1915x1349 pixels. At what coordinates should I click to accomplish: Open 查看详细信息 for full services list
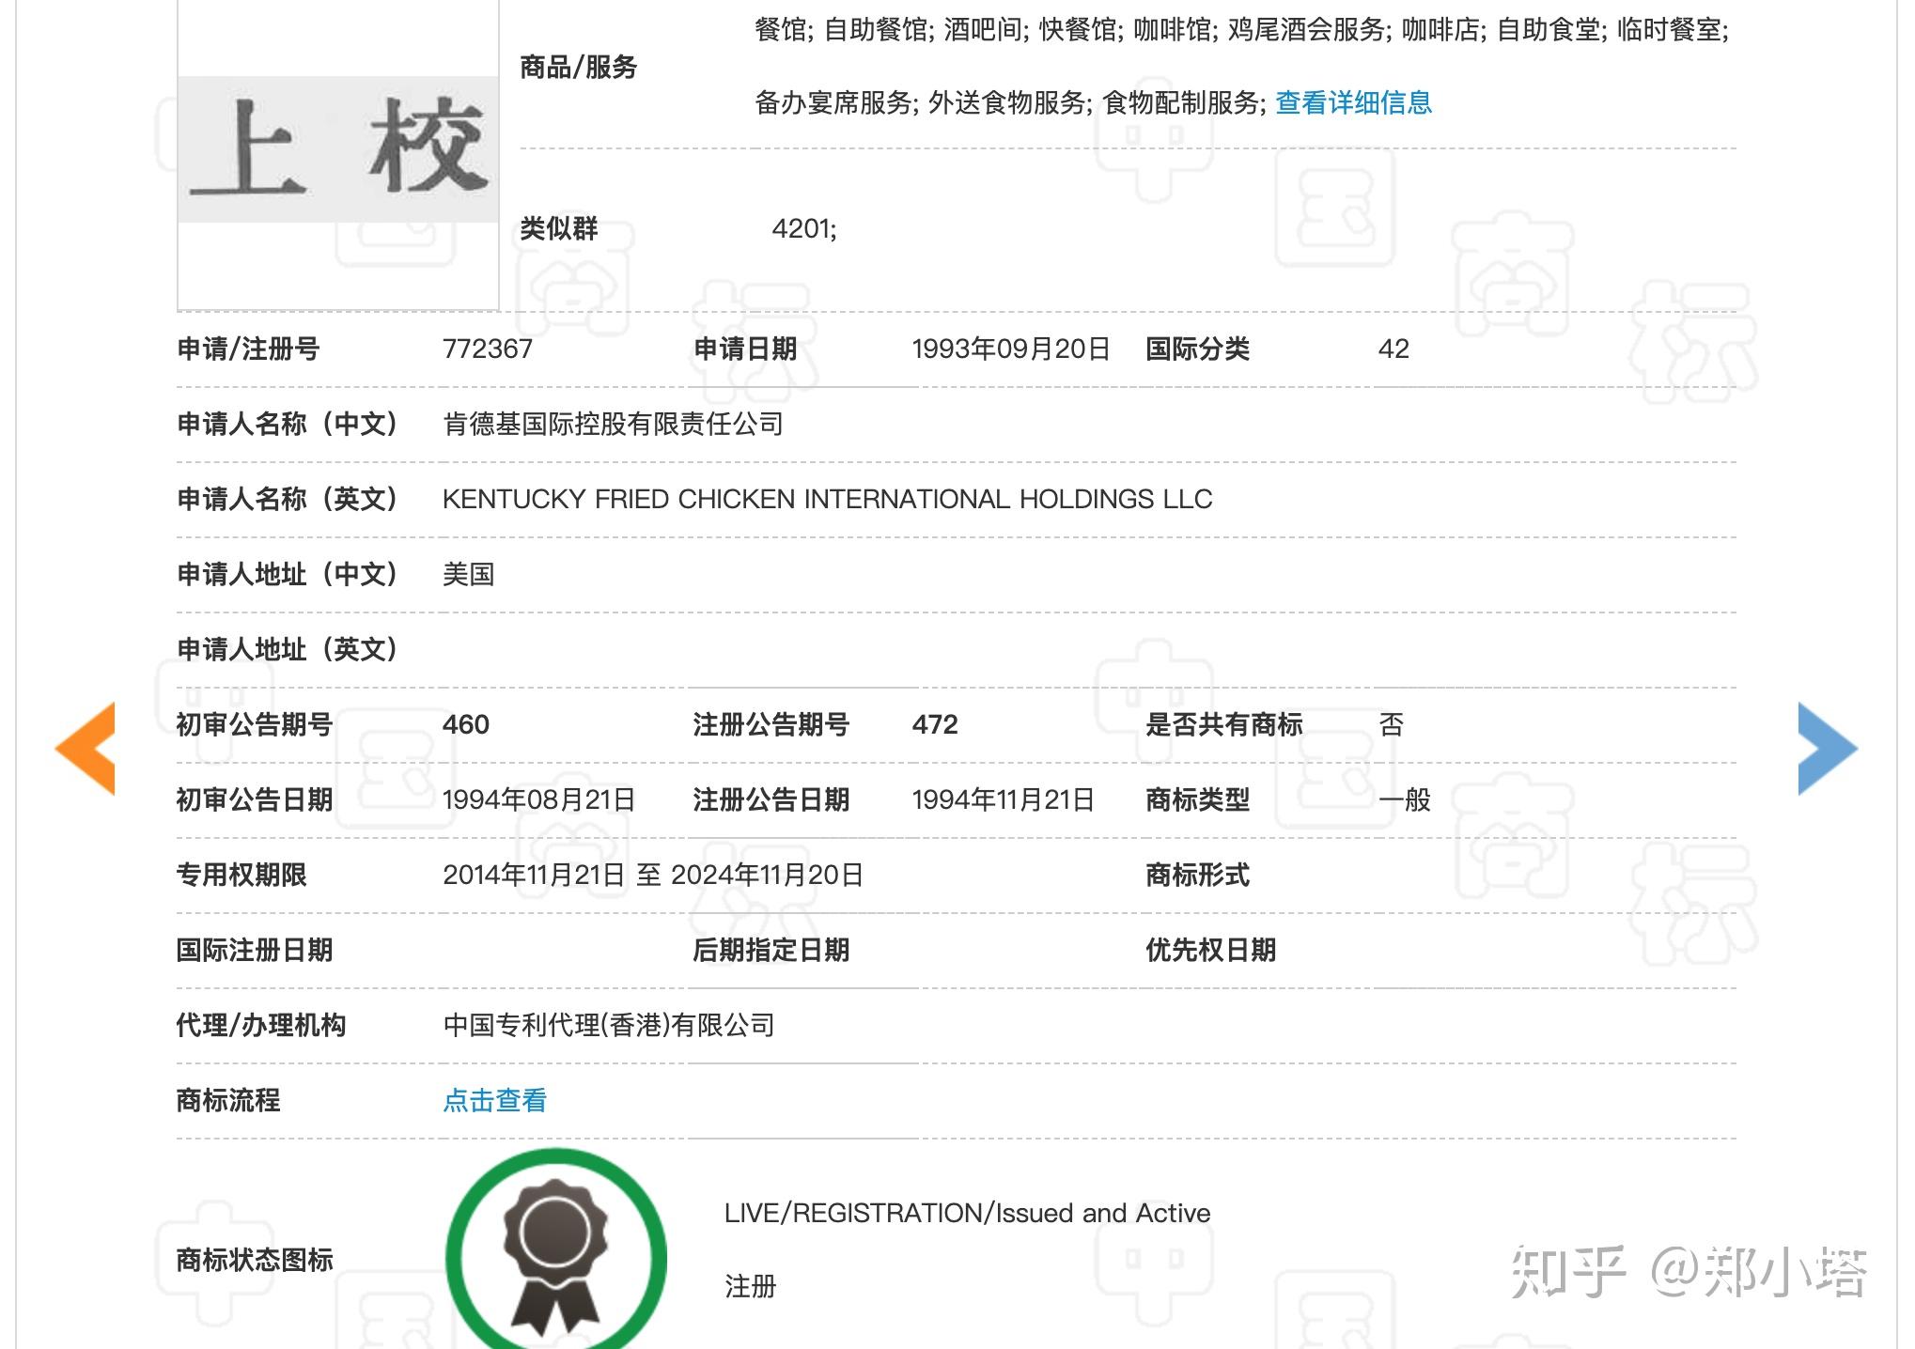click(x=1354, y=104)
